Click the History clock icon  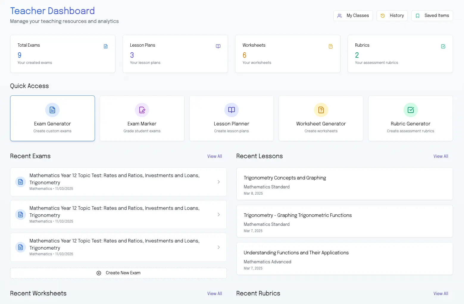click(x=383, y=16)
